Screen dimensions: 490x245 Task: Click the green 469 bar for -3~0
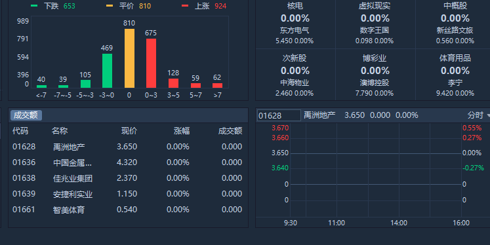107,71
